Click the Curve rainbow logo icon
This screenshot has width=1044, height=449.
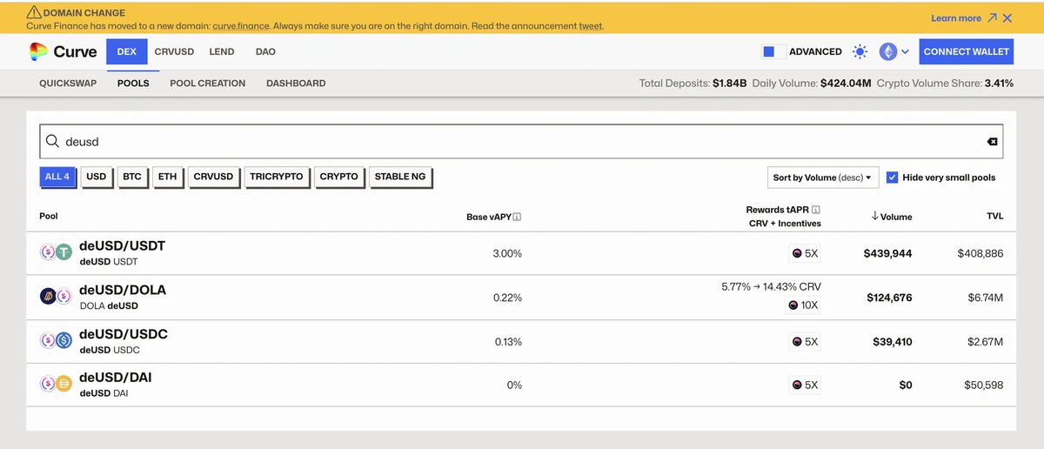(x=38, y=52)
